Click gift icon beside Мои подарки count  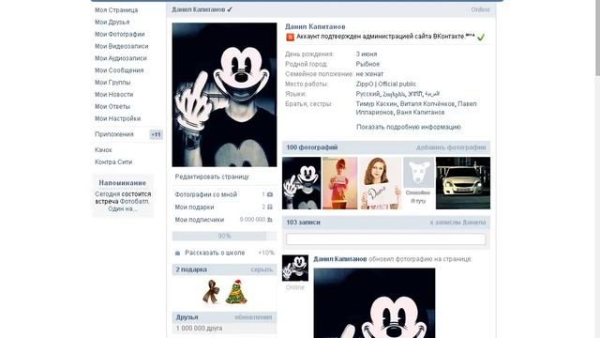pos(270,207)
